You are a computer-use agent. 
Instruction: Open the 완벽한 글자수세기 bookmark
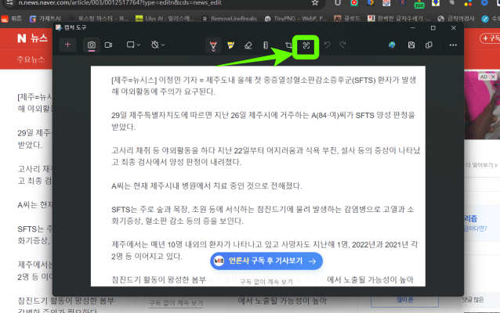[x=399, y=19]
